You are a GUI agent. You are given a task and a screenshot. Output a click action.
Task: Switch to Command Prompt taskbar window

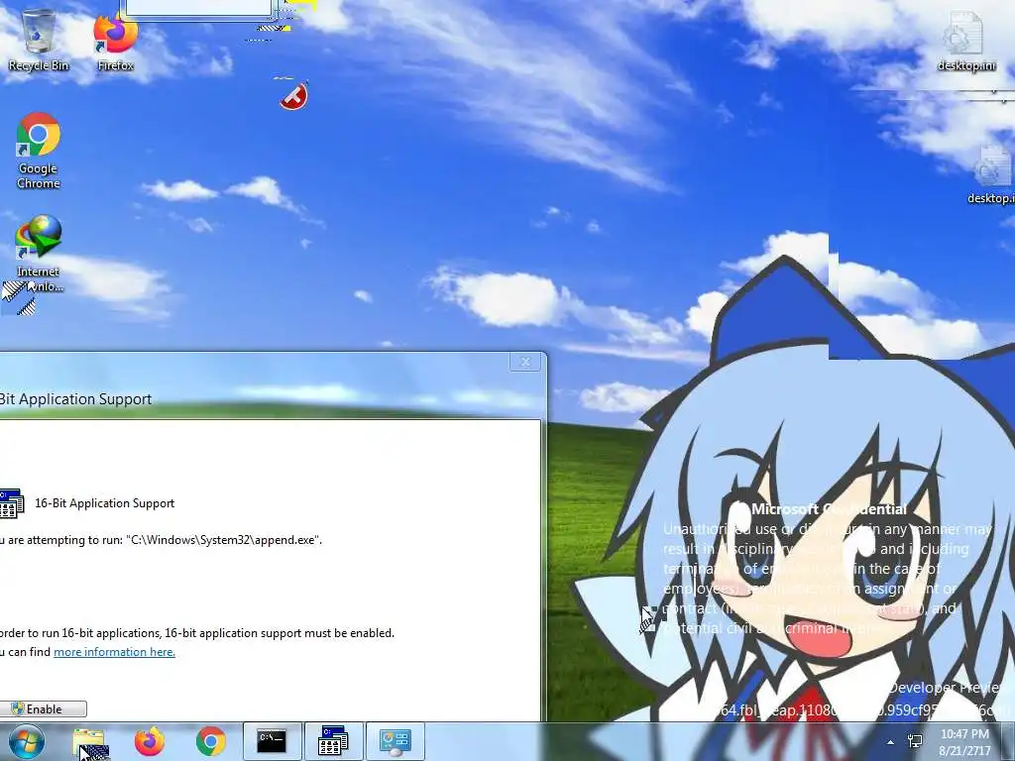(x=272, y=741)
